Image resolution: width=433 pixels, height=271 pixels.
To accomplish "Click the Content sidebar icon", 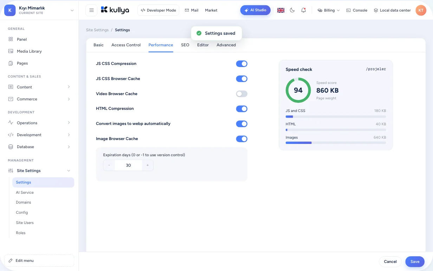I will (x=11, y=87).
